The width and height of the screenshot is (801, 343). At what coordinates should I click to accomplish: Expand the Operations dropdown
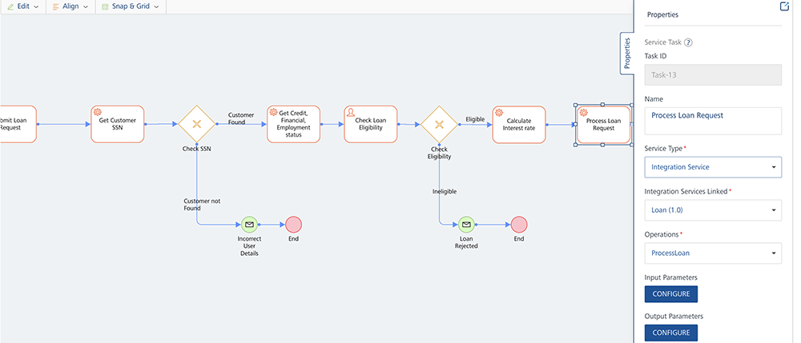coord(712,254)
